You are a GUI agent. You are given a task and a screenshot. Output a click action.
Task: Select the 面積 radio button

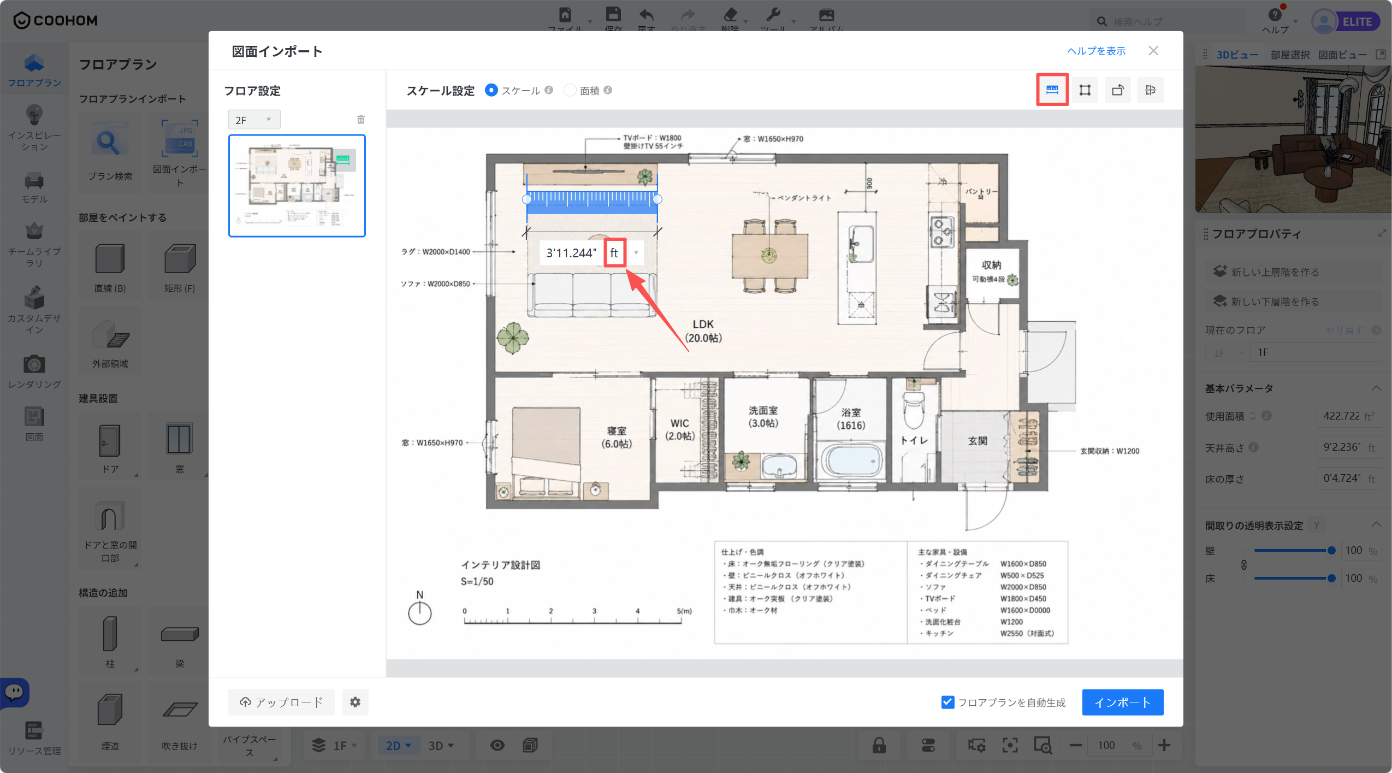coord(570,90)
